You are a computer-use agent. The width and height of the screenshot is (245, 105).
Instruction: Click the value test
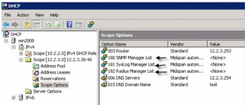pyautogui.click(x=213, y=85)
